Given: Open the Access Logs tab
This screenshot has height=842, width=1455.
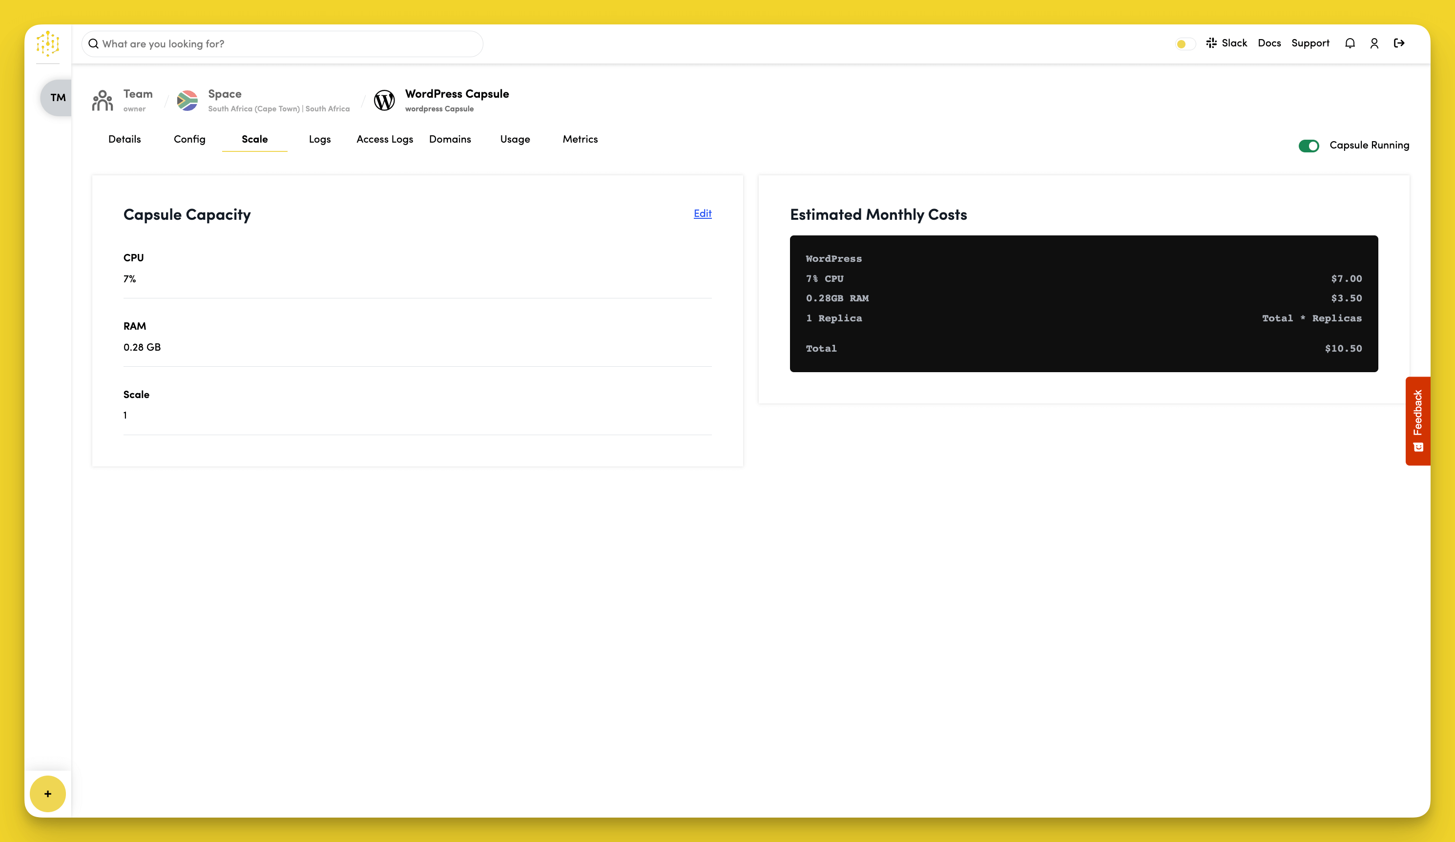Looking at the screenshot, I should 385,139.
